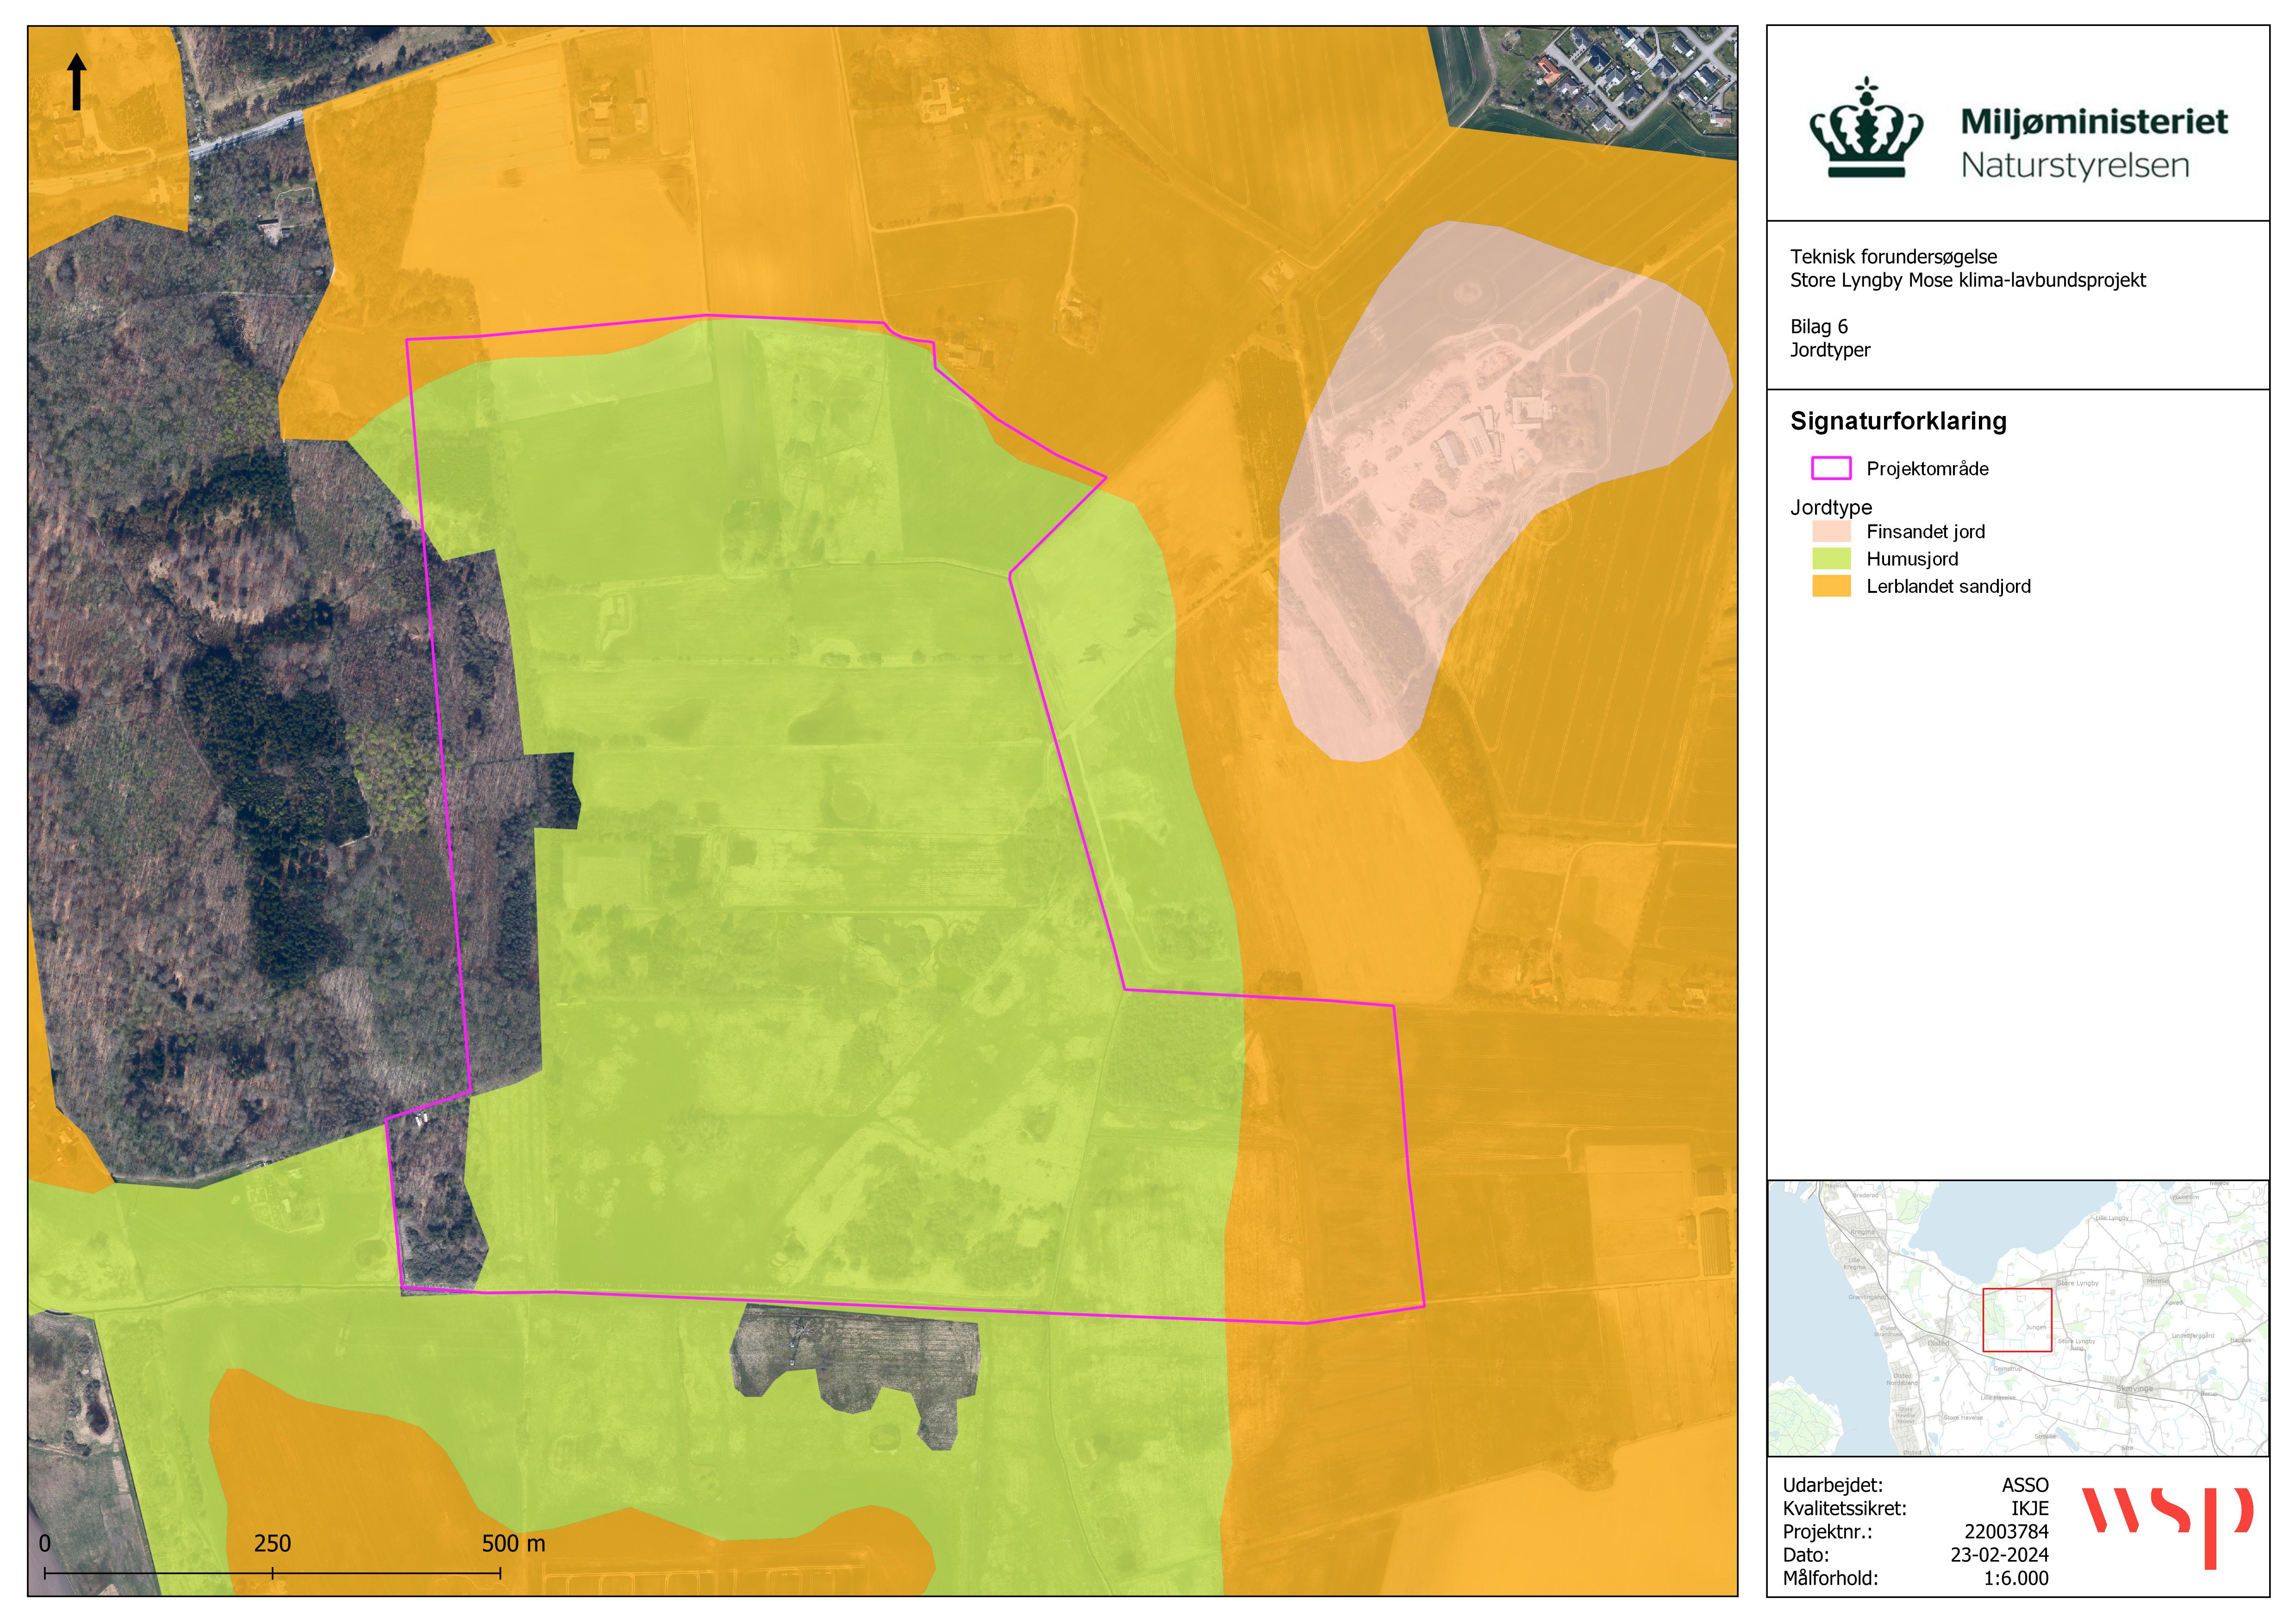Click the Danish royal crown logo

pos(1866,130)
